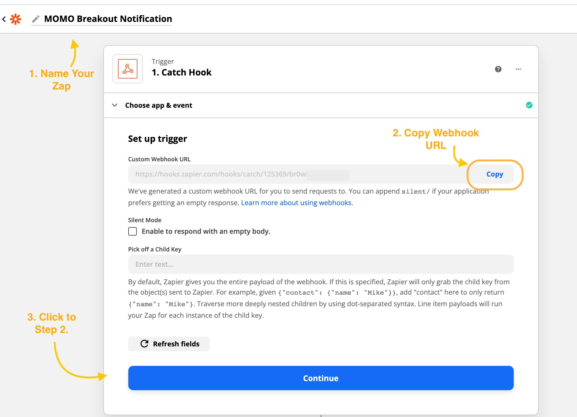The height and width of the screenshot is (417, 577).
Task: Click the Pick off a Child Key field
Action: click(x=321, y=264)
